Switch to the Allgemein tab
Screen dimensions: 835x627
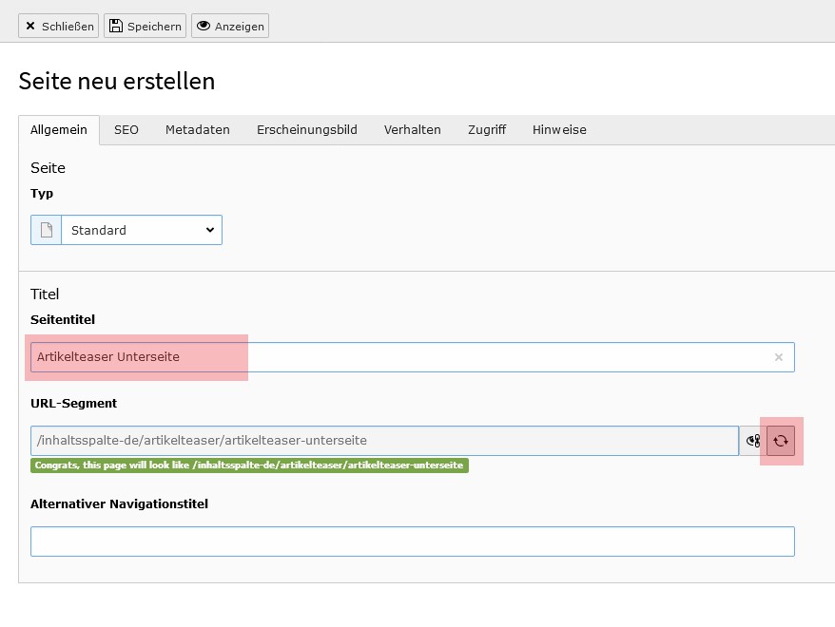(59, 130)
